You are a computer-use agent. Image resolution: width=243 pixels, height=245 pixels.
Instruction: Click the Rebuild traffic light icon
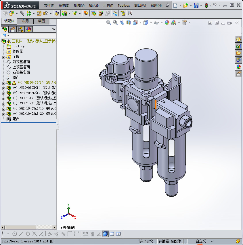coord(206,5)
